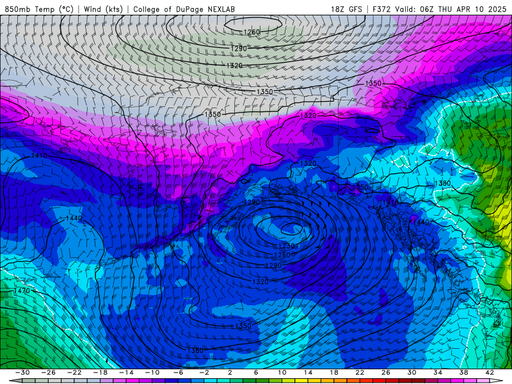Click the positive 22 color scale label
The height and width of the screenshot is (384, 512).
point(360,372)
